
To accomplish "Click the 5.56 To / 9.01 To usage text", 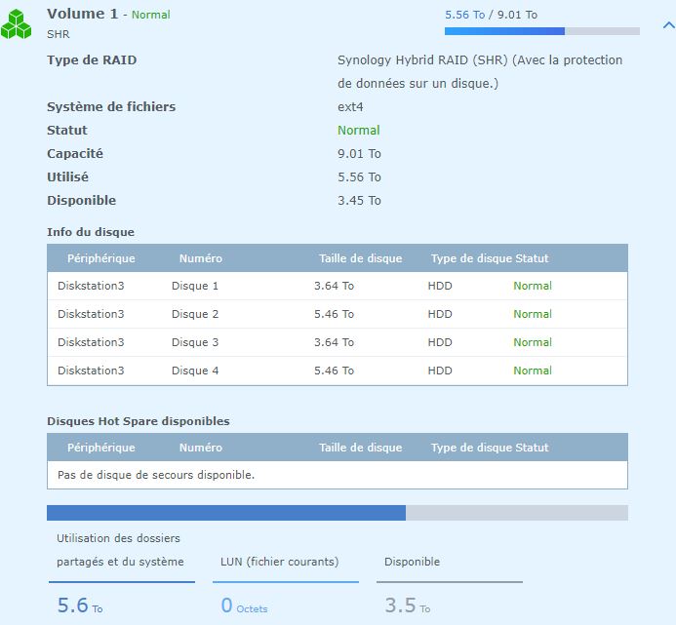I will coord(491,15).
